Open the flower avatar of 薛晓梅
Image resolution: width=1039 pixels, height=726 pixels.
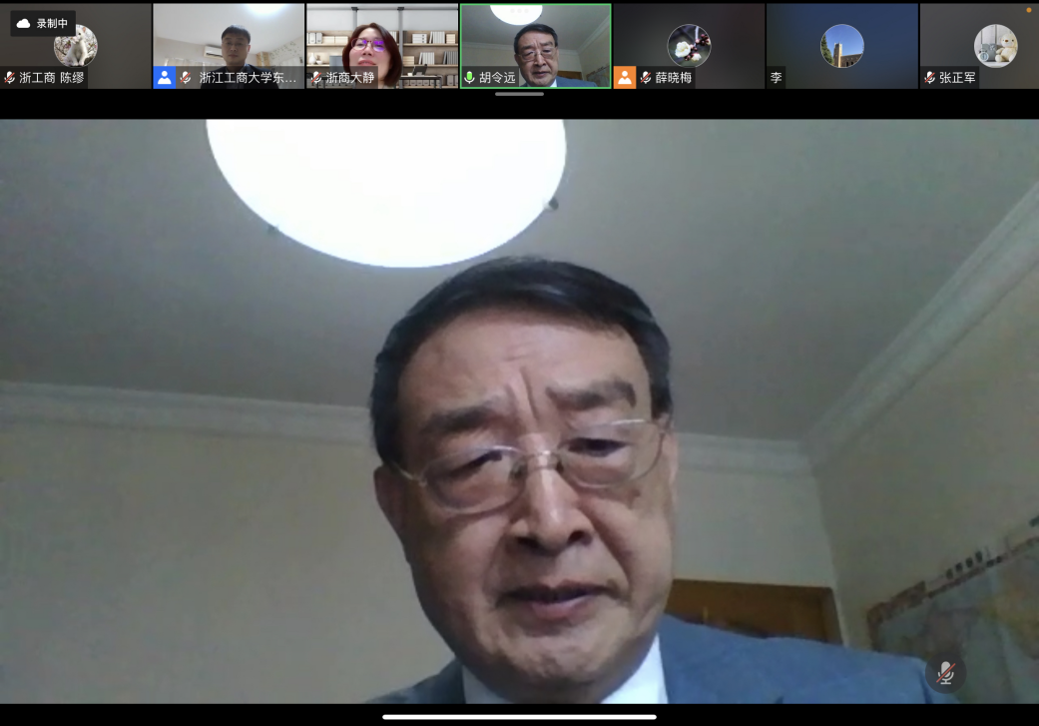[689, 46]
